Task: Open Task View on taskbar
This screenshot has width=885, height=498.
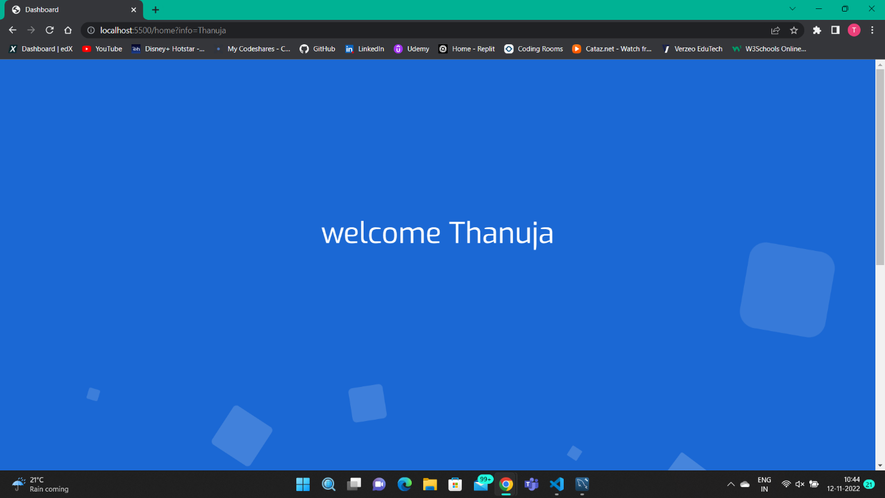Action: (354, 484)
